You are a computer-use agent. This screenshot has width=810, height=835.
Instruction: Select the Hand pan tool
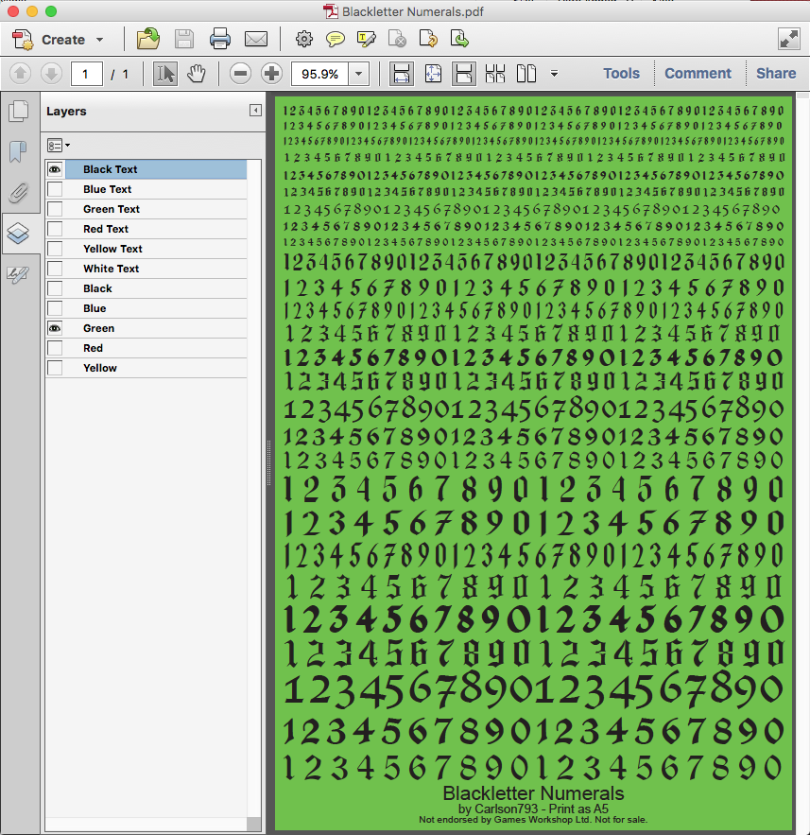click(x=197, y=74)
